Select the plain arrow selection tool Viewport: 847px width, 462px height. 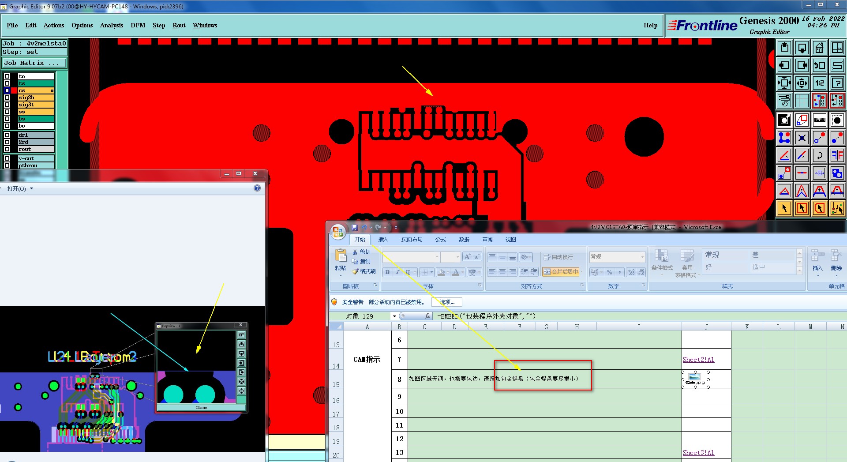(784, 208)
